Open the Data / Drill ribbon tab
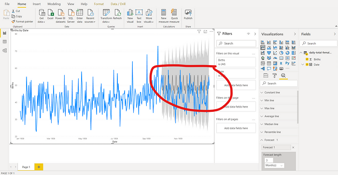Screen dimensions: 338x175 [118, 4]
